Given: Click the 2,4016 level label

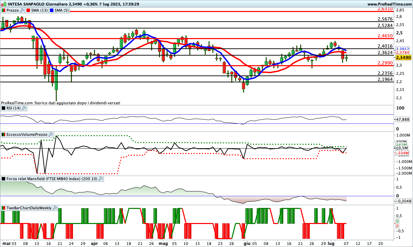Looking at the screenshot, I should [385, 46].
